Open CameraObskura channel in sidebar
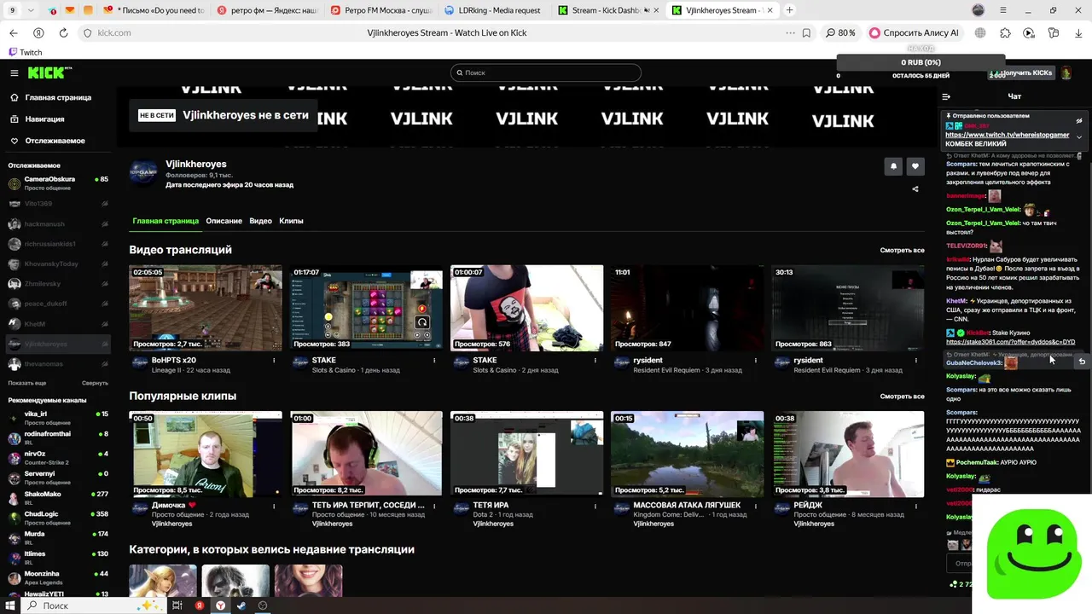This screenshot has width=1092, height=614. point(58,183)
